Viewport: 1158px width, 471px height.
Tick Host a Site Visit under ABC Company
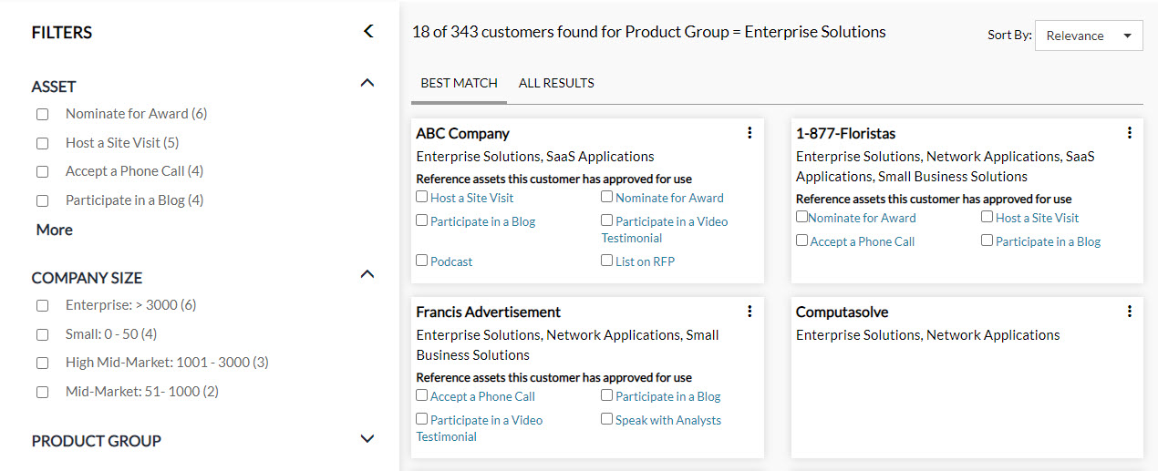422,197
